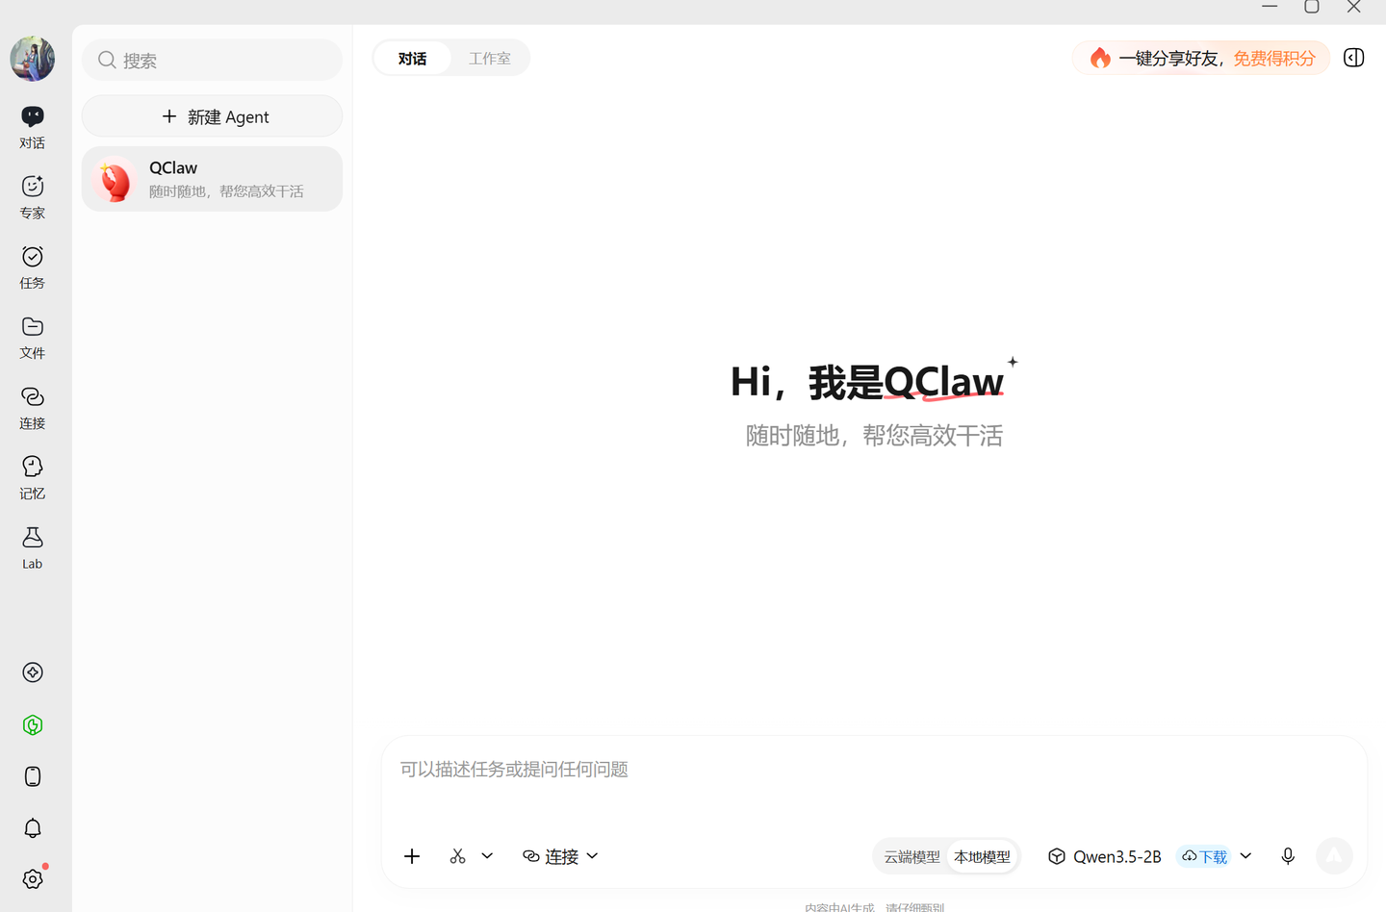Start voice input with microphone icon
This screenshot has width=1386, height=912.
pos(1288,856)
